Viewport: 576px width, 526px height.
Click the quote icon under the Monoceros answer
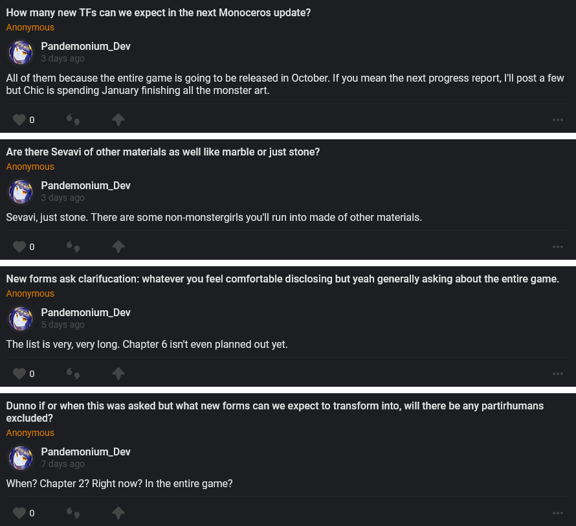(x=73, y=120)
